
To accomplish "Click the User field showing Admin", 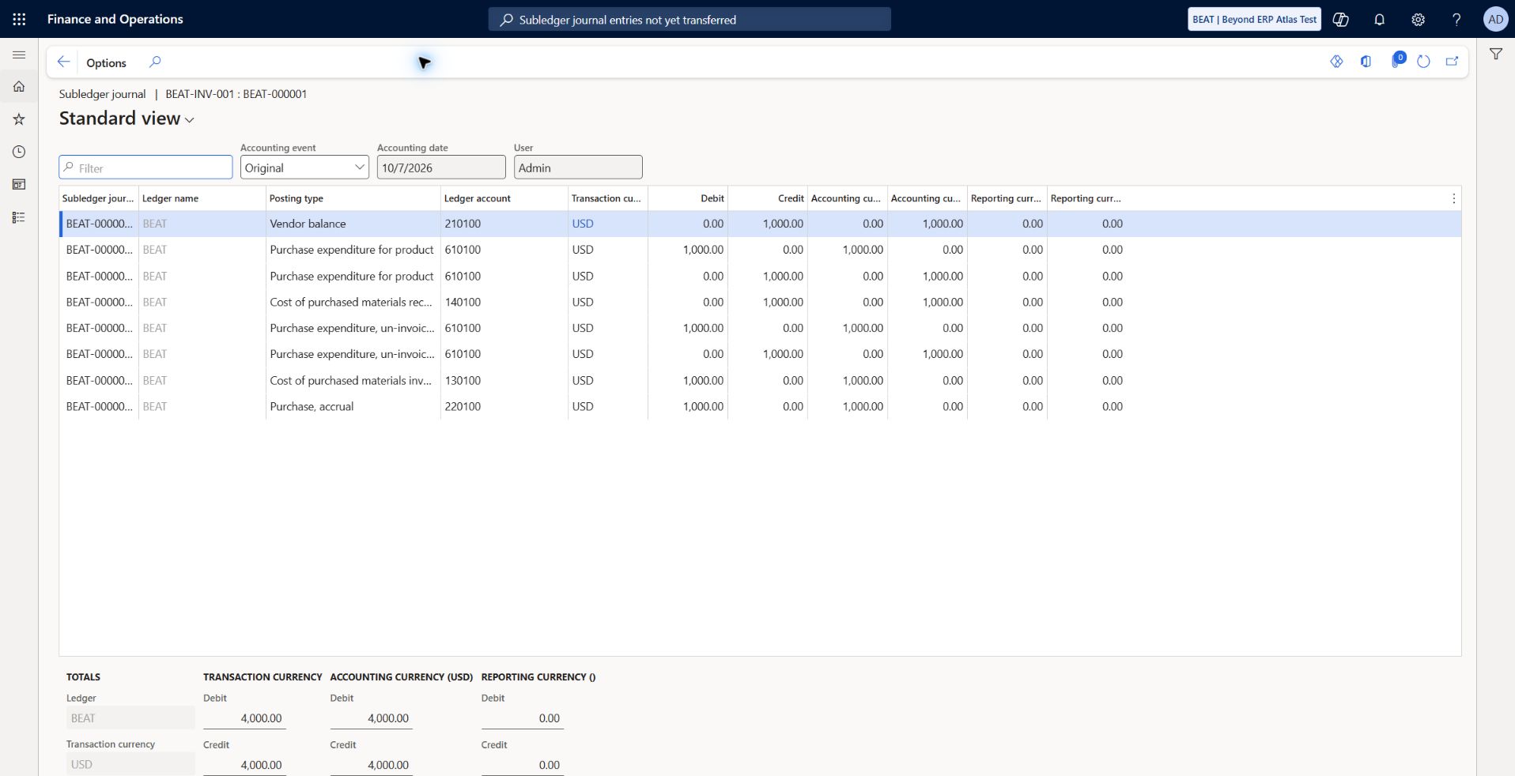I will 578,168.
